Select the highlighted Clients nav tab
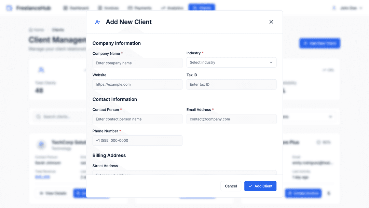 202,8
